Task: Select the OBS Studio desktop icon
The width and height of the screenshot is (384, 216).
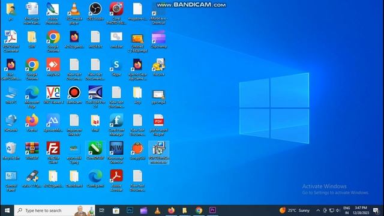Action: pos(95,11)
